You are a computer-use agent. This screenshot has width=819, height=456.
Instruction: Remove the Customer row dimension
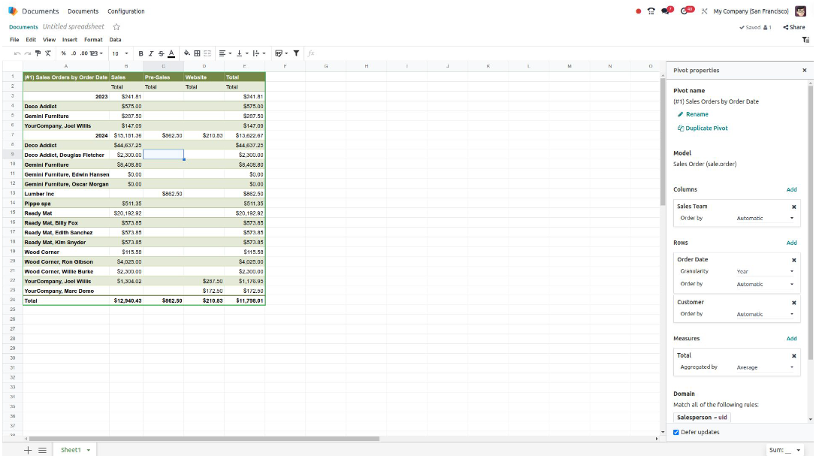pos(794,303)
